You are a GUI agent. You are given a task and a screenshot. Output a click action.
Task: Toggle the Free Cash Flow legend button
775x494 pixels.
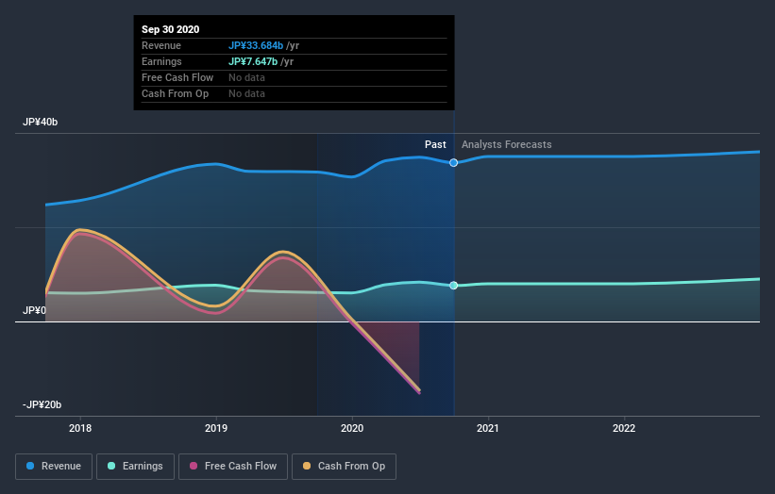233,467
